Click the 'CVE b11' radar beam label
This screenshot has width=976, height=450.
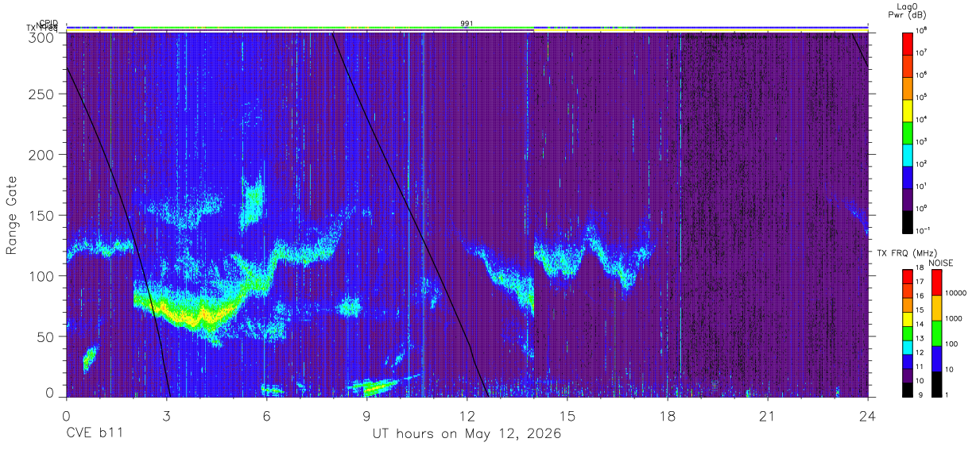(95, 434)
